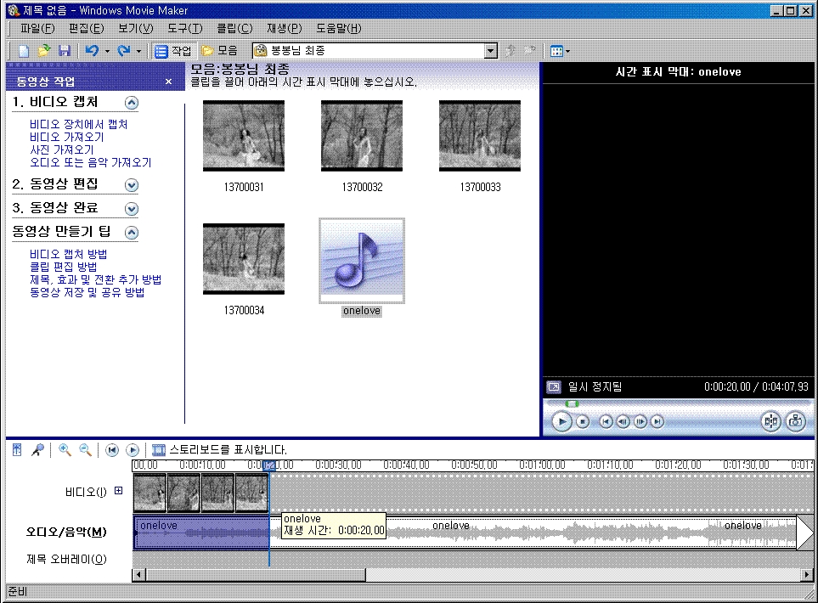The image size is (818, 603).
Task: Click 오디오 또는 음악 가져오기 link
Action: click(90, 162)
